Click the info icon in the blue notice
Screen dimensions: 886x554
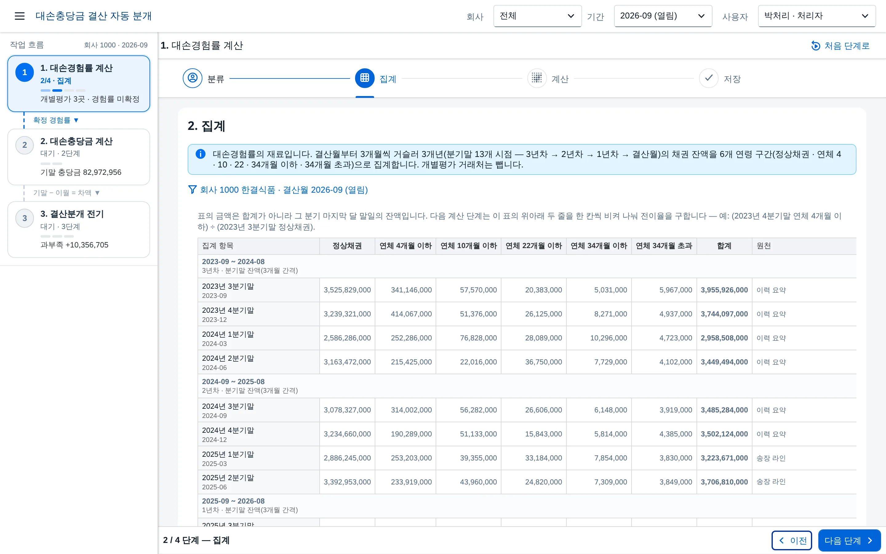201,154
